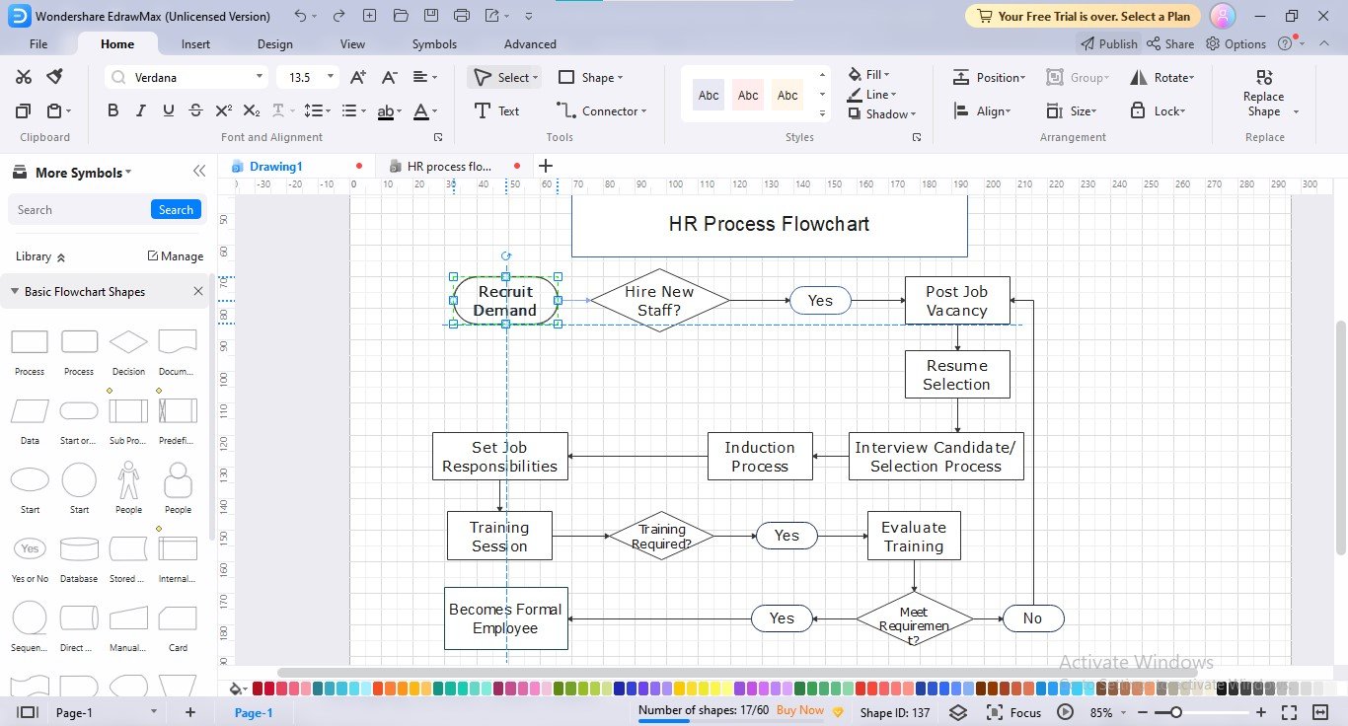
Task: Open the File menu
Action: point(38,43)
